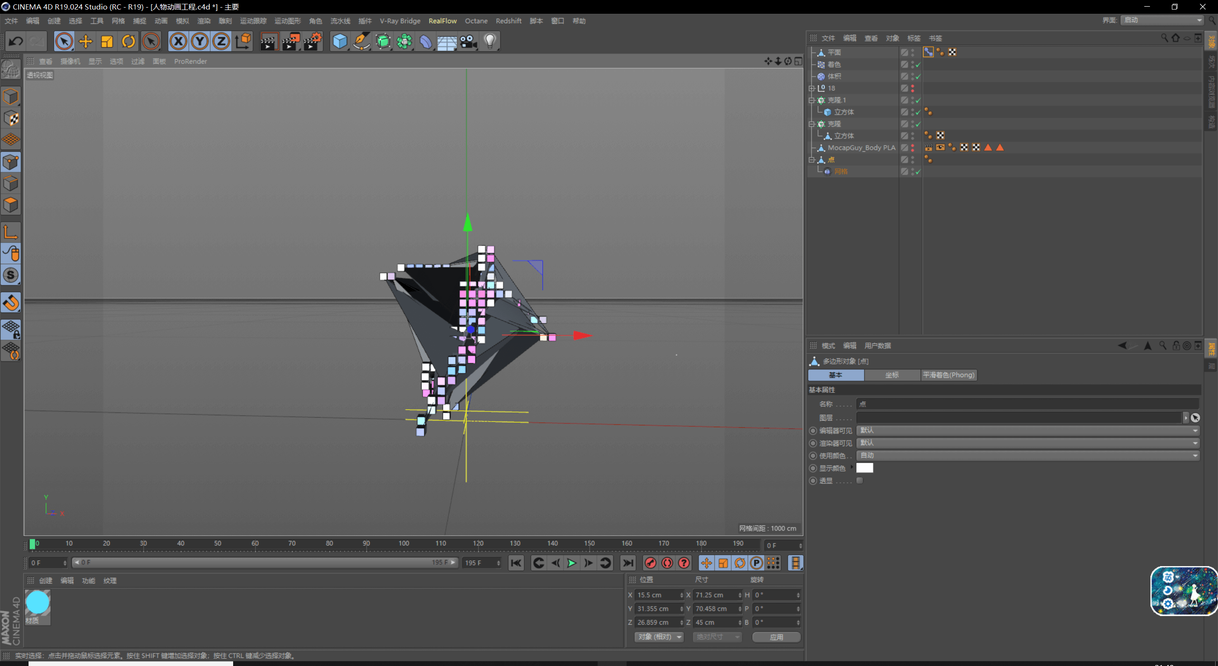
Task: Click the Scale tool icon
Action: pyautogui.click(x=107, y=41)
